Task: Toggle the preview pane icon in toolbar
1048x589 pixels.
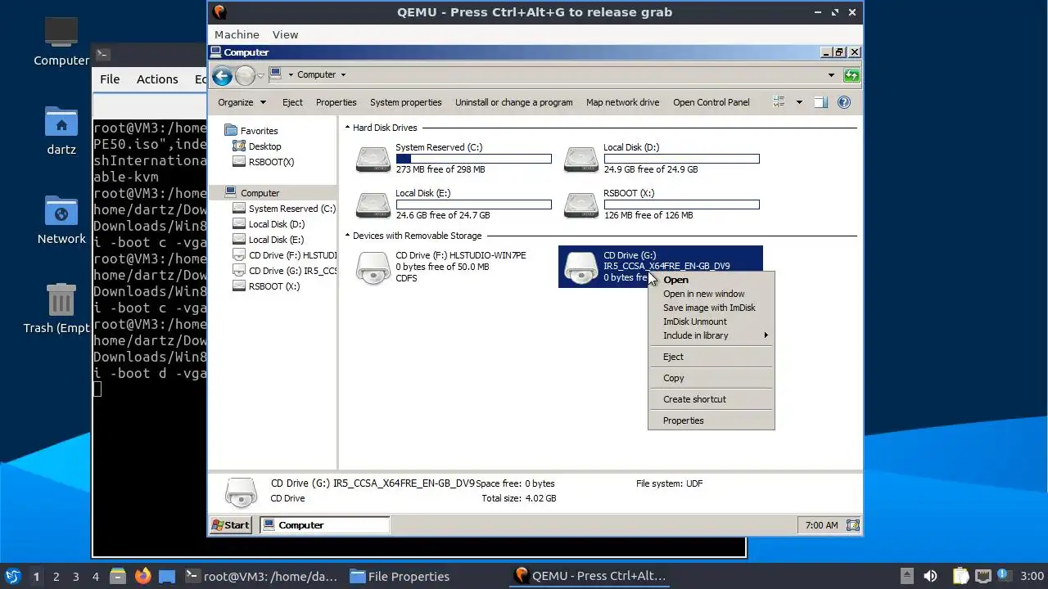Action: 820,102
